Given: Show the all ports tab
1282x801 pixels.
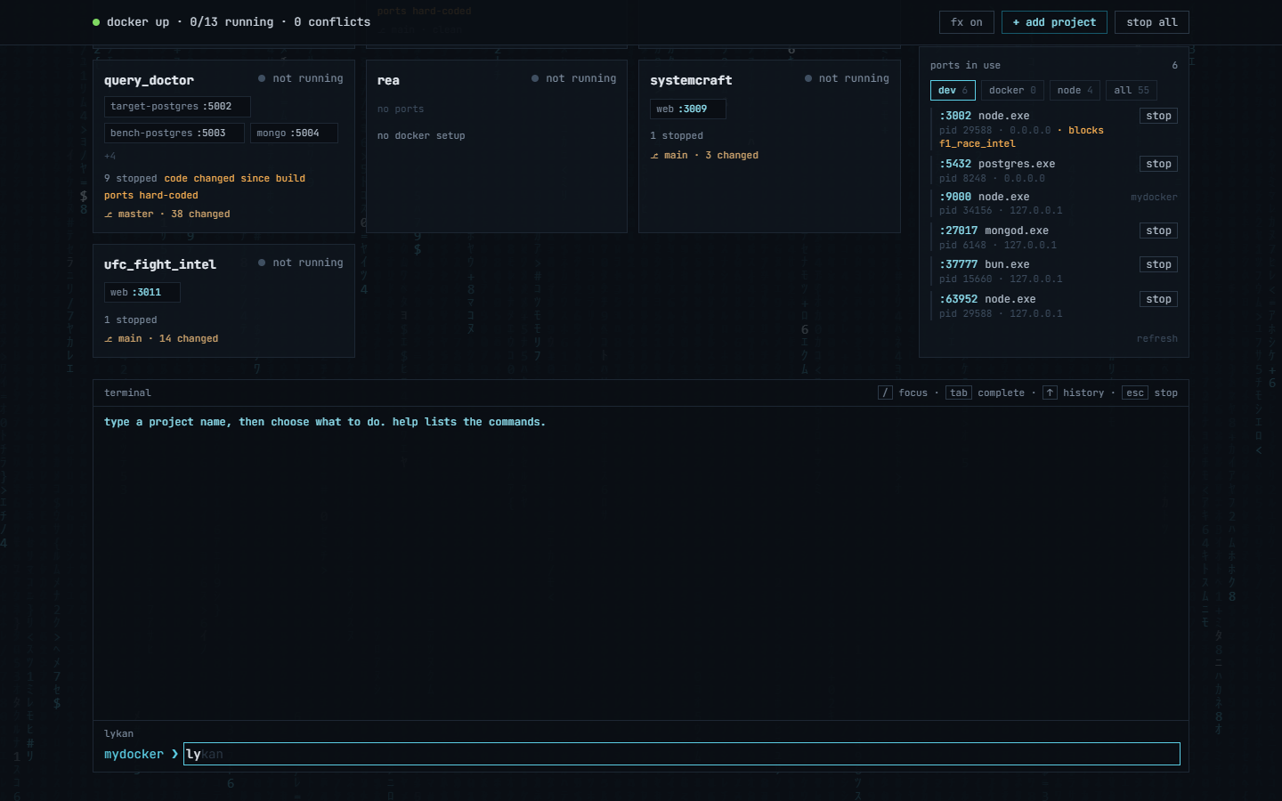Looking at the screenshot, I should click(1132, 90).
